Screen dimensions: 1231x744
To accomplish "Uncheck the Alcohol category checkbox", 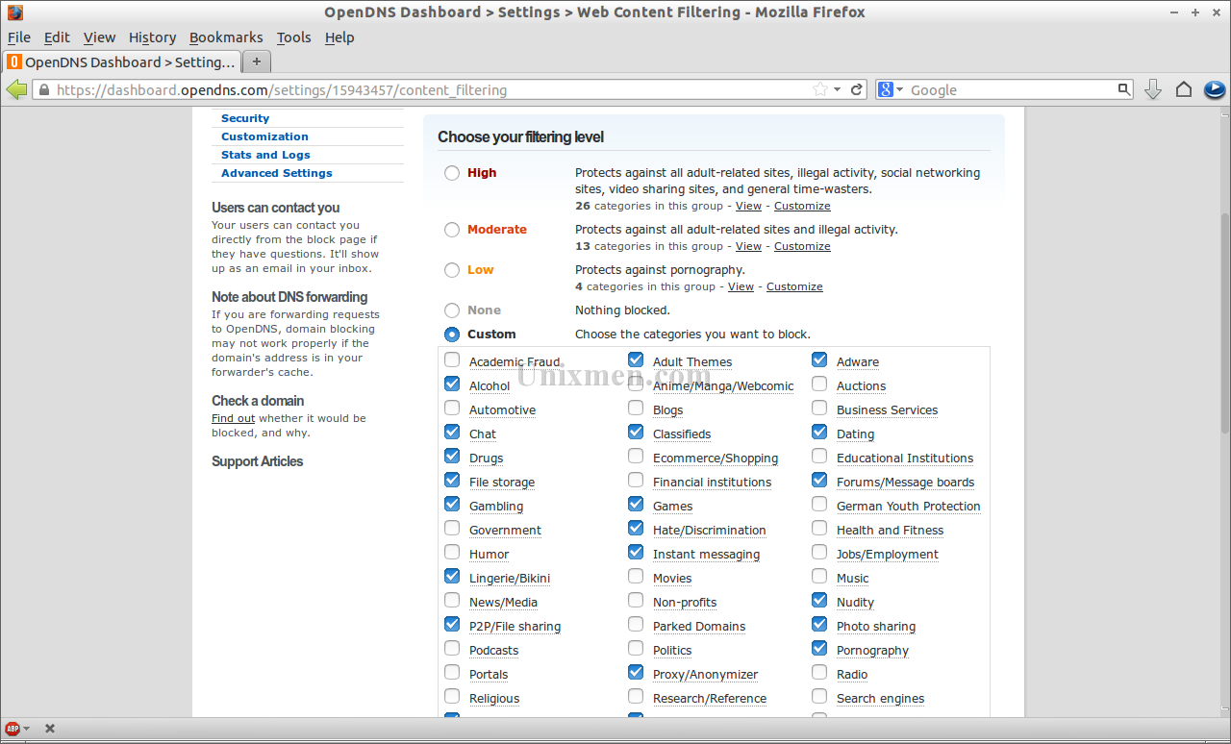I will 452,384.
